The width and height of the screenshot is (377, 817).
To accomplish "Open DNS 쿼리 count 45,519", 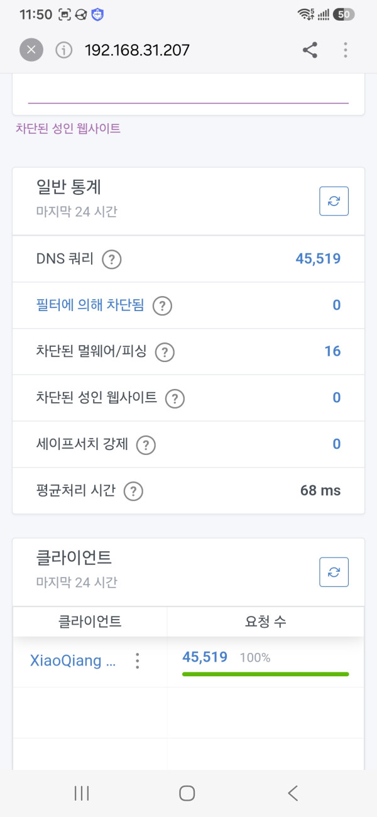I will (318, 258).
